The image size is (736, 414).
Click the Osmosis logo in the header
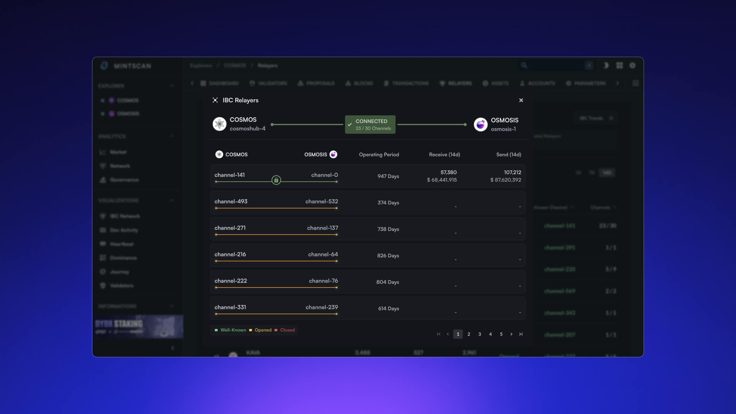pyautogui.click(x=480, y=125)
